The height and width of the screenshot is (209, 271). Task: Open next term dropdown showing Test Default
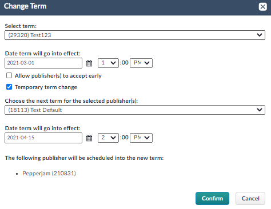pyautogui.click(x=135, y=110)
